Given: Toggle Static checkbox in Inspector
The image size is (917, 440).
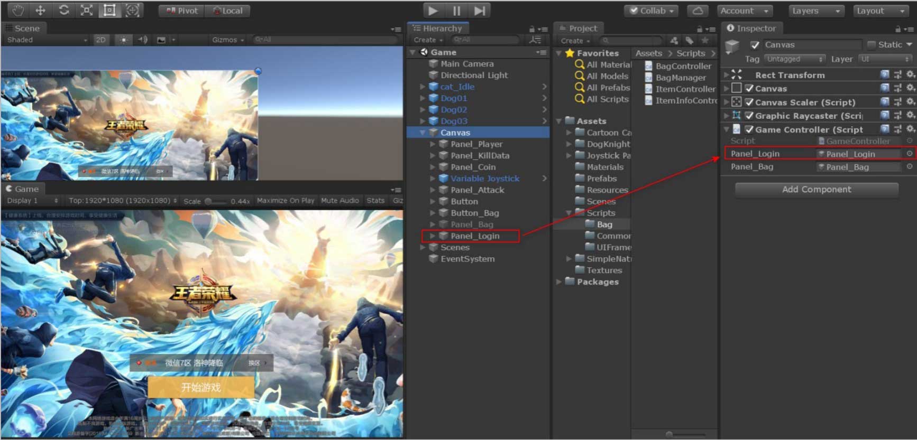Looking at the screenshot, I should pyautogui.click(x=872, y=44).
